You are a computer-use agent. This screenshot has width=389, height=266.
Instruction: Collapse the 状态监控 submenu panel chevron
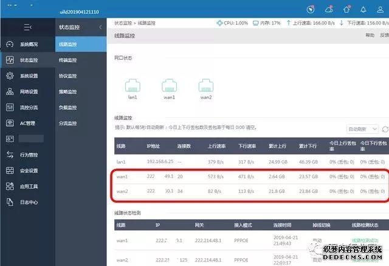coord(100,27)
